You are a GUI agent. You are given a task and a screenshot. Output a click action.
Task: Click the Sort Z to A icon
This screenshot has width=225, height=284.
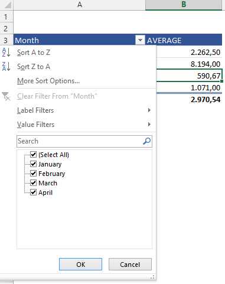6,66
